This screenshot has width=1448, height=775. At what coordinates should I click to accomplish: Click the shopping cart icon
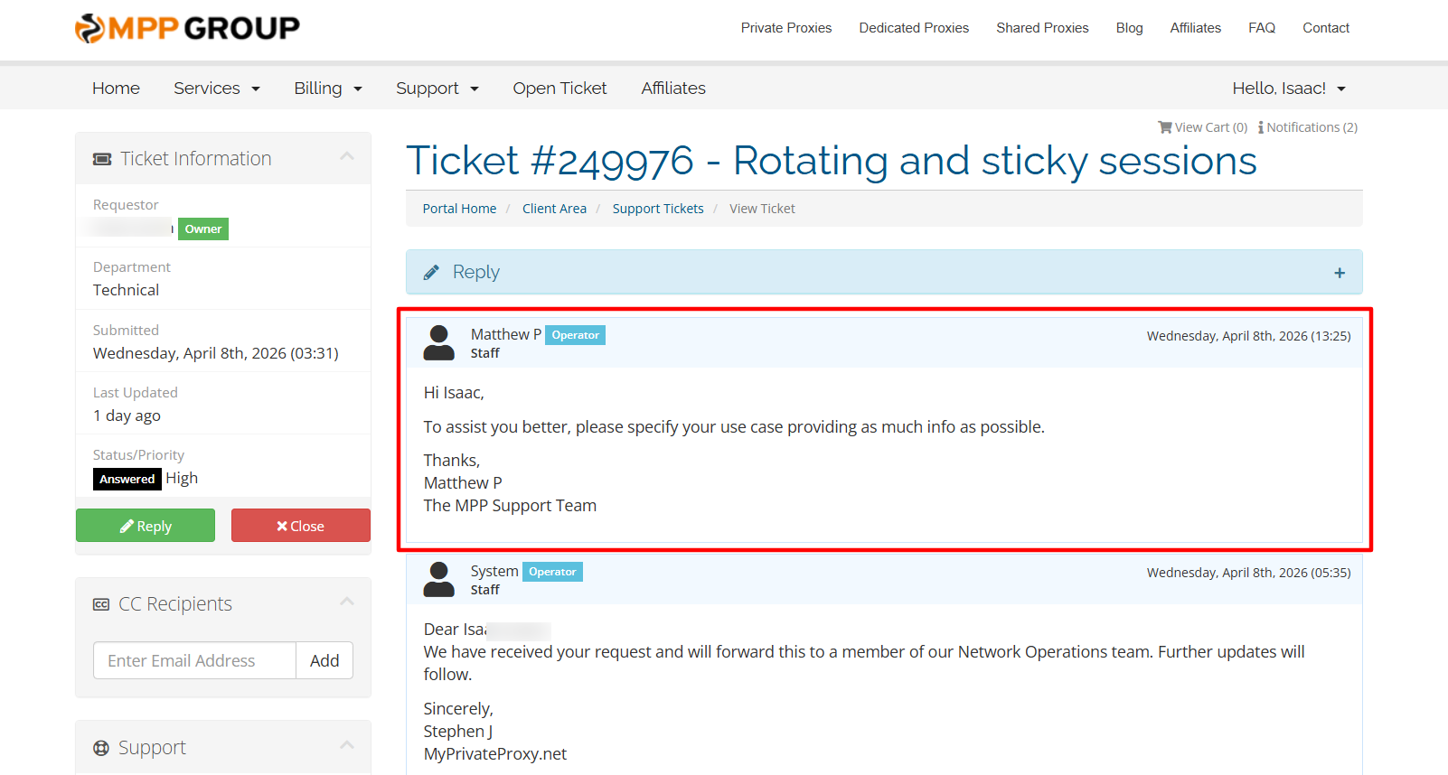pyautogui.click(x=1165, y=127)
